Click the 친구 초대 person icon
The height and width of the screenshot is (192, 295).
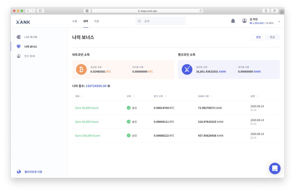click(x=19, y=56)
